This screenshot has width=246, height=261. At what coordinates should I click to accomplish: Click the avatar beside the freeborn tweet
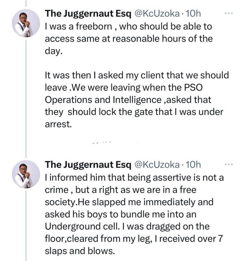point(26,23)
